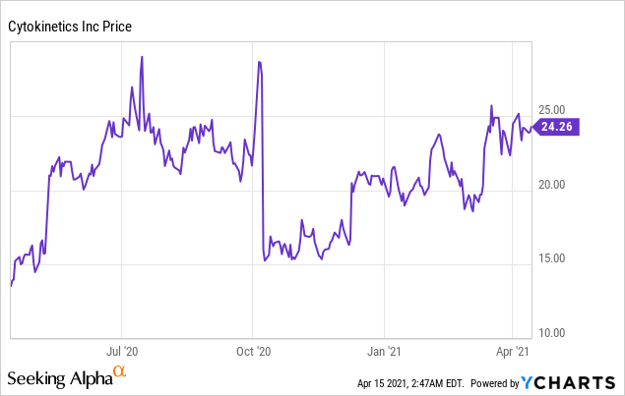Click the Oct '20 axis label
The image size is (625, 396).
point(253,349)
